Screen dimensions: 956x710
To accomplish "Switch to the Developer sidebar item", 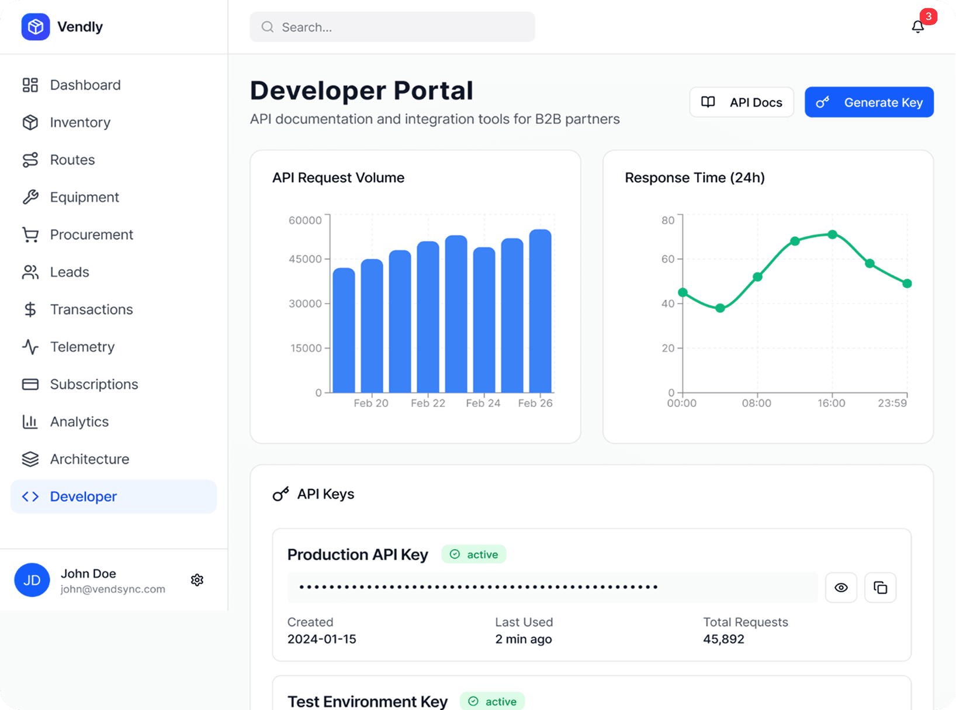I will (x=83, y=497).
